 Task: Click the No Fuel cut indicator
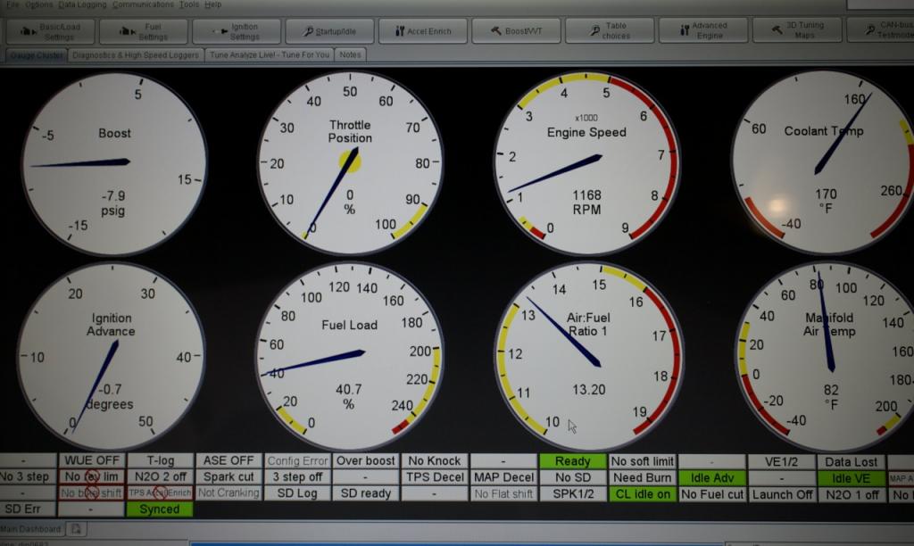(x=711, y=494)
